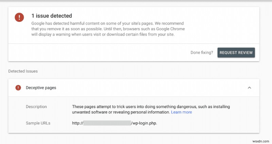Click the redacted gray domain block
The width and height of the screenshot is (272, 144).
pyautogui.click(x=107, y=123)
